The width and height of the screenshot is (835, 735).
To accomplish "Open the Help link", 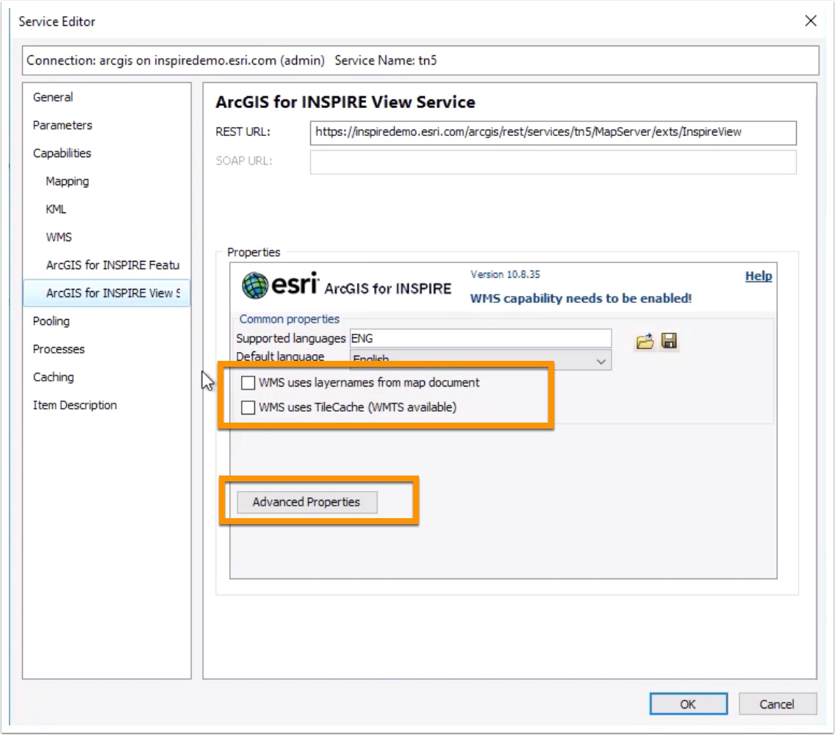I will point(759,276).
